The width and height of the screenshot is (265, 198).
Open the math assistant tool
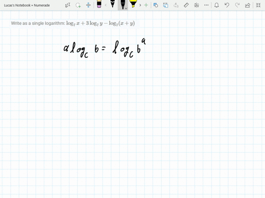coord(197,5)
